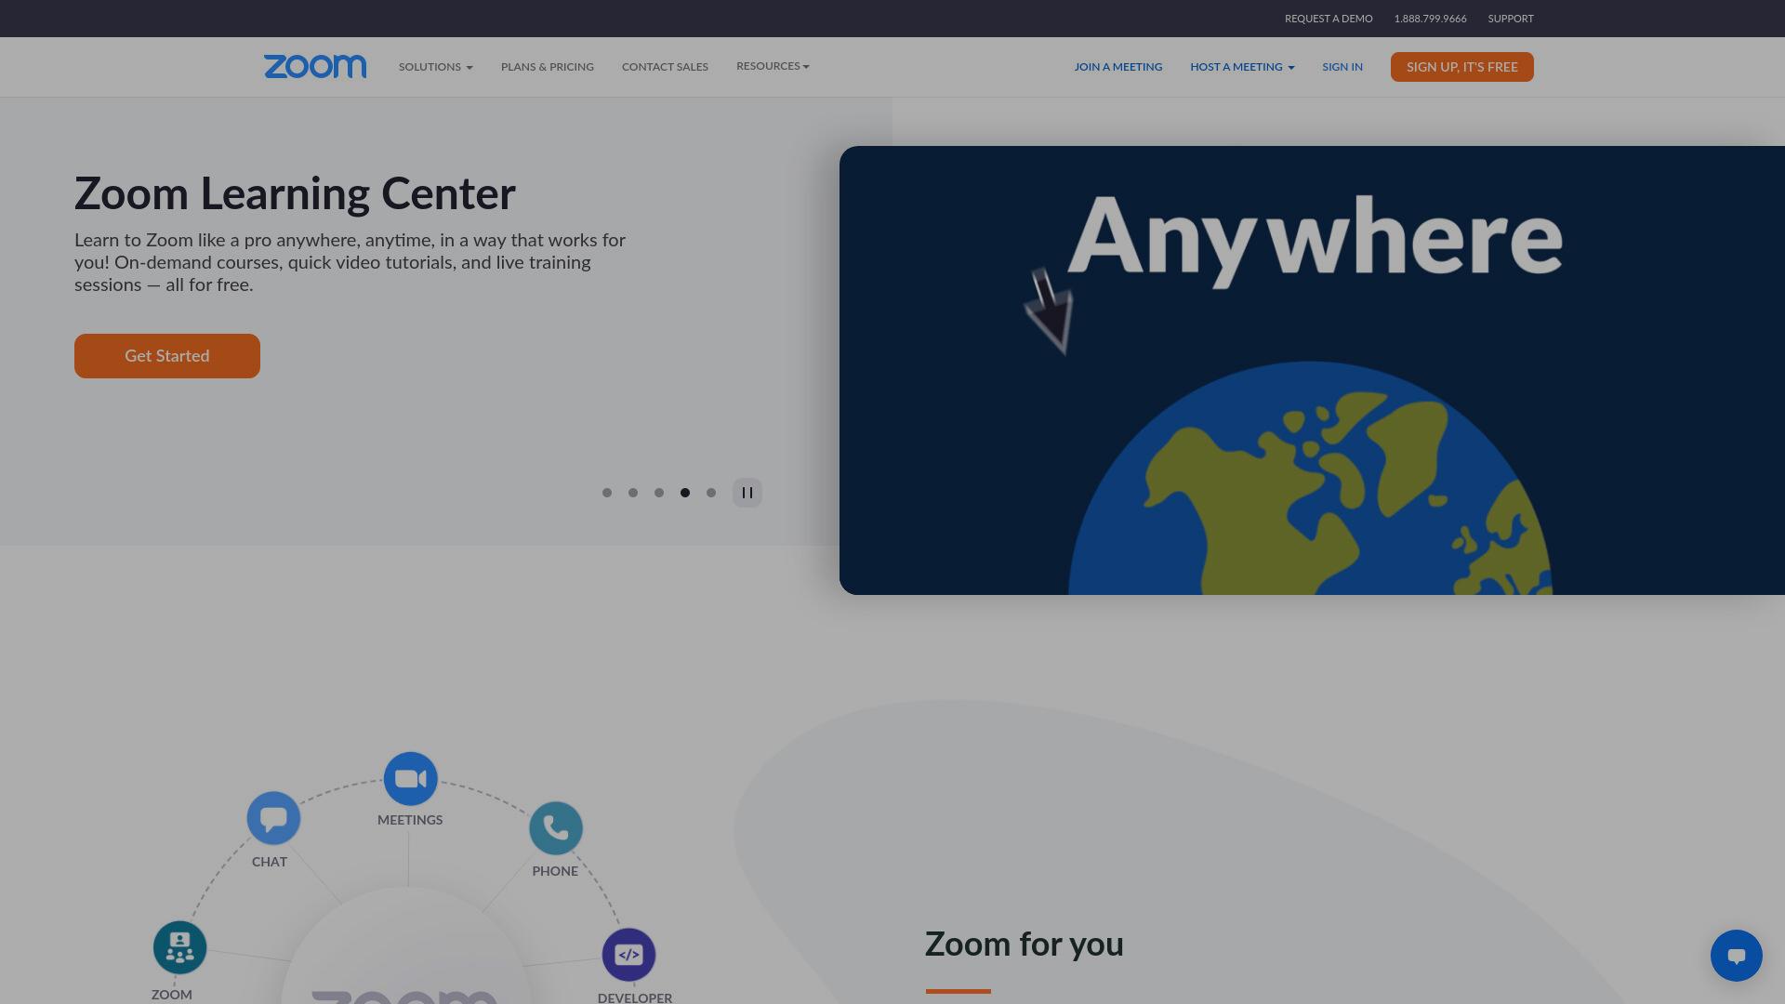1785x1004 pixels.
Task: Click the CHAT label
Action: click(x=270, y=862)
